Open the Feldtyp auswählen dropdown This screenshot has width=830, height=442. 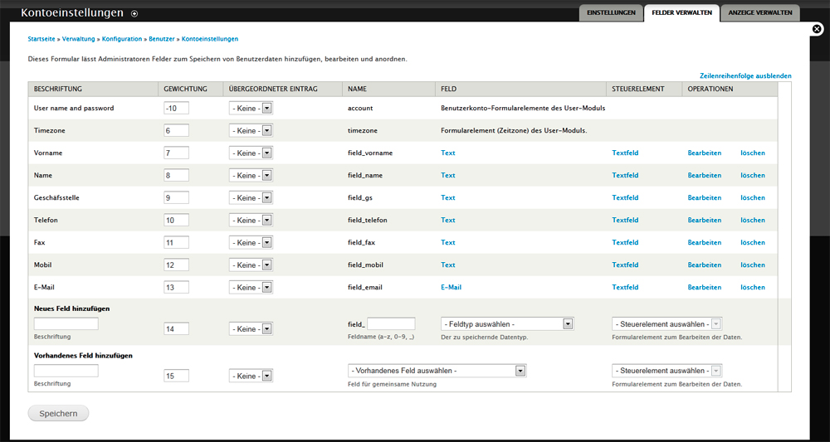[x=507, y=323]
